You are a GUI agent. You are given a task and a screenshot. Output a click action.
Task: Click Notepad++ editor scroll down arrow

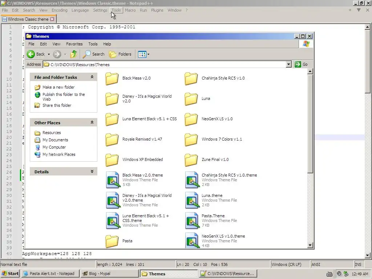point(367,255)
